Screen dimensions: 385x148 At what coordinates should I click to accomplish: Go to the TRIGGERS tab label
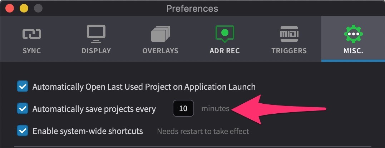click(289, 51)
